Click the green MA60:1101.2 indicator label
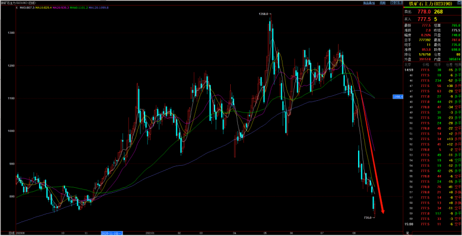462x236 pixels. [80, 8]
